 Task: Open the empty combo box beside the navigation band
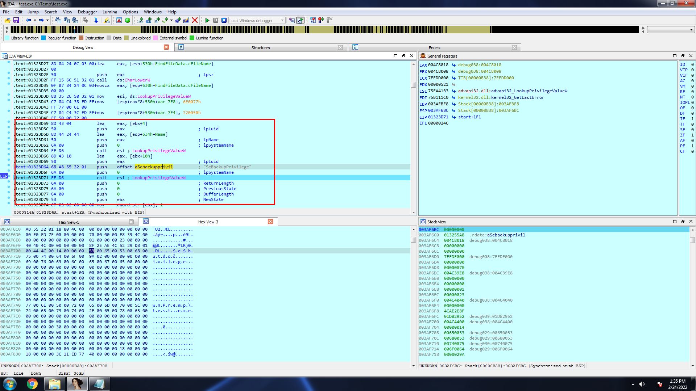tap(671, 30)
